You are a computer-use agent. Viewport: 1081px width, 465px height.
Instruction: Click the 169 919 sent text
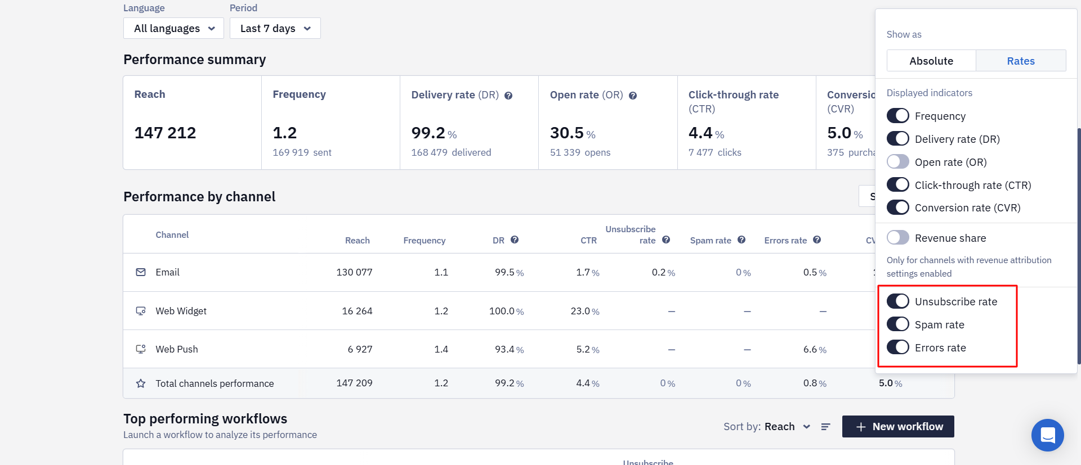[x=302, y=152]
